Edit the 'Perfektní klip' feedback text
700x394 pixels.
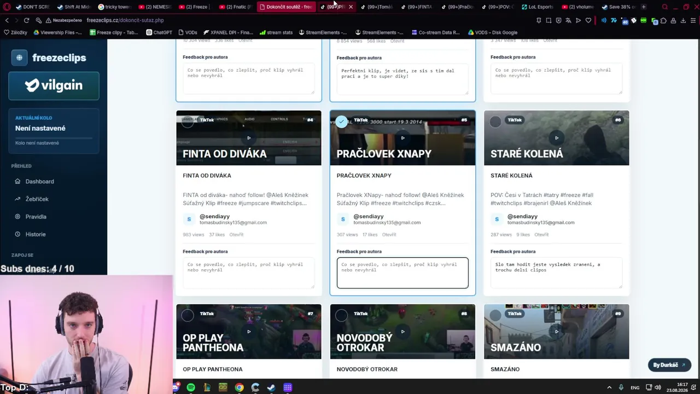(x=402, y=79)
